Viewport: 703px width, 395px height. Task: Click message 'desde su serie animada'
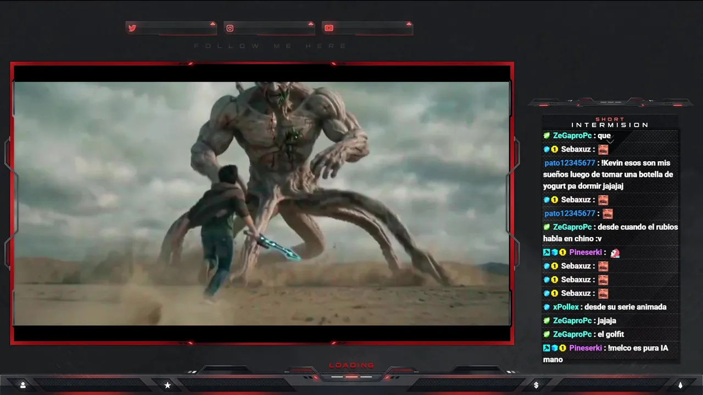(x=626, y=307)
